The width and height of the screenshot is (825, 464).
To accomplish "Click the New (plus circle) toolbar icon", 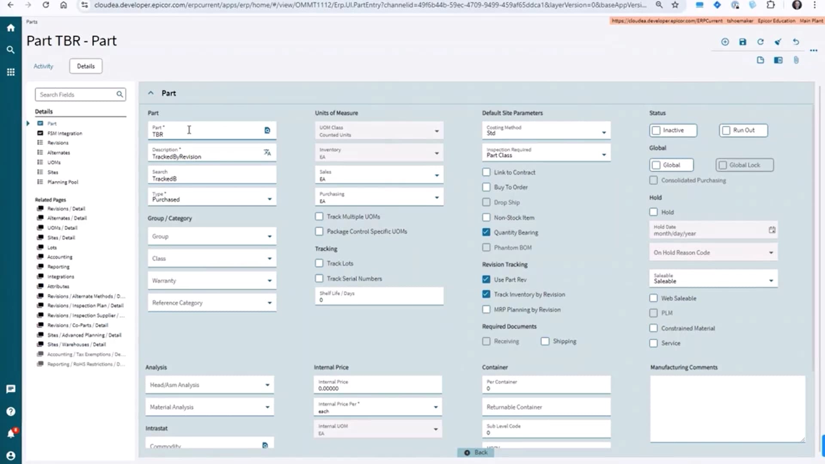I will coord(725,42).
